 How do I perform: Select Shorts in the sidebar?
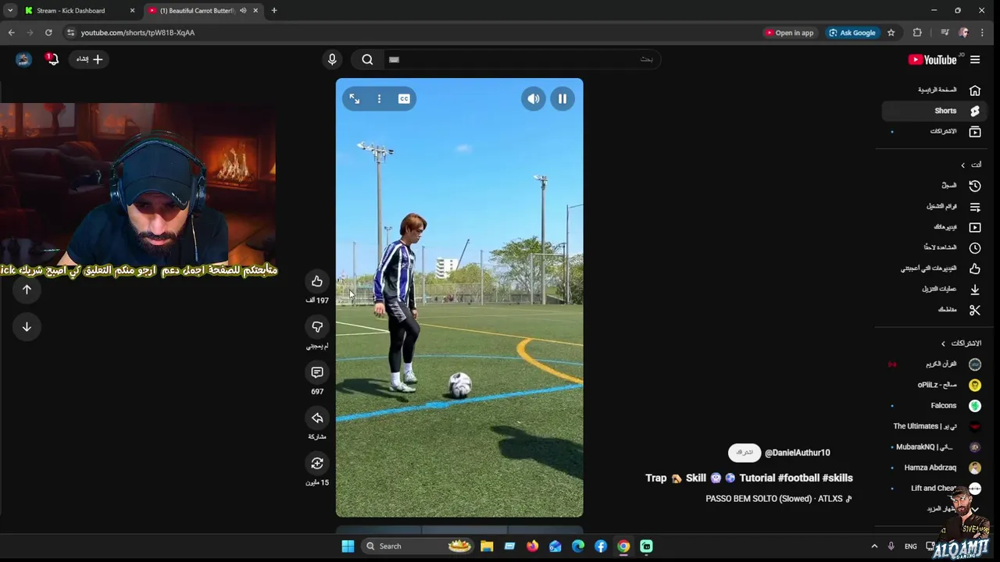click(x=935, y=111)
